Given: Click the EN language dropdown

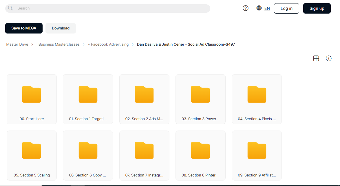Looking at the screenshot, I should point(267,8).
